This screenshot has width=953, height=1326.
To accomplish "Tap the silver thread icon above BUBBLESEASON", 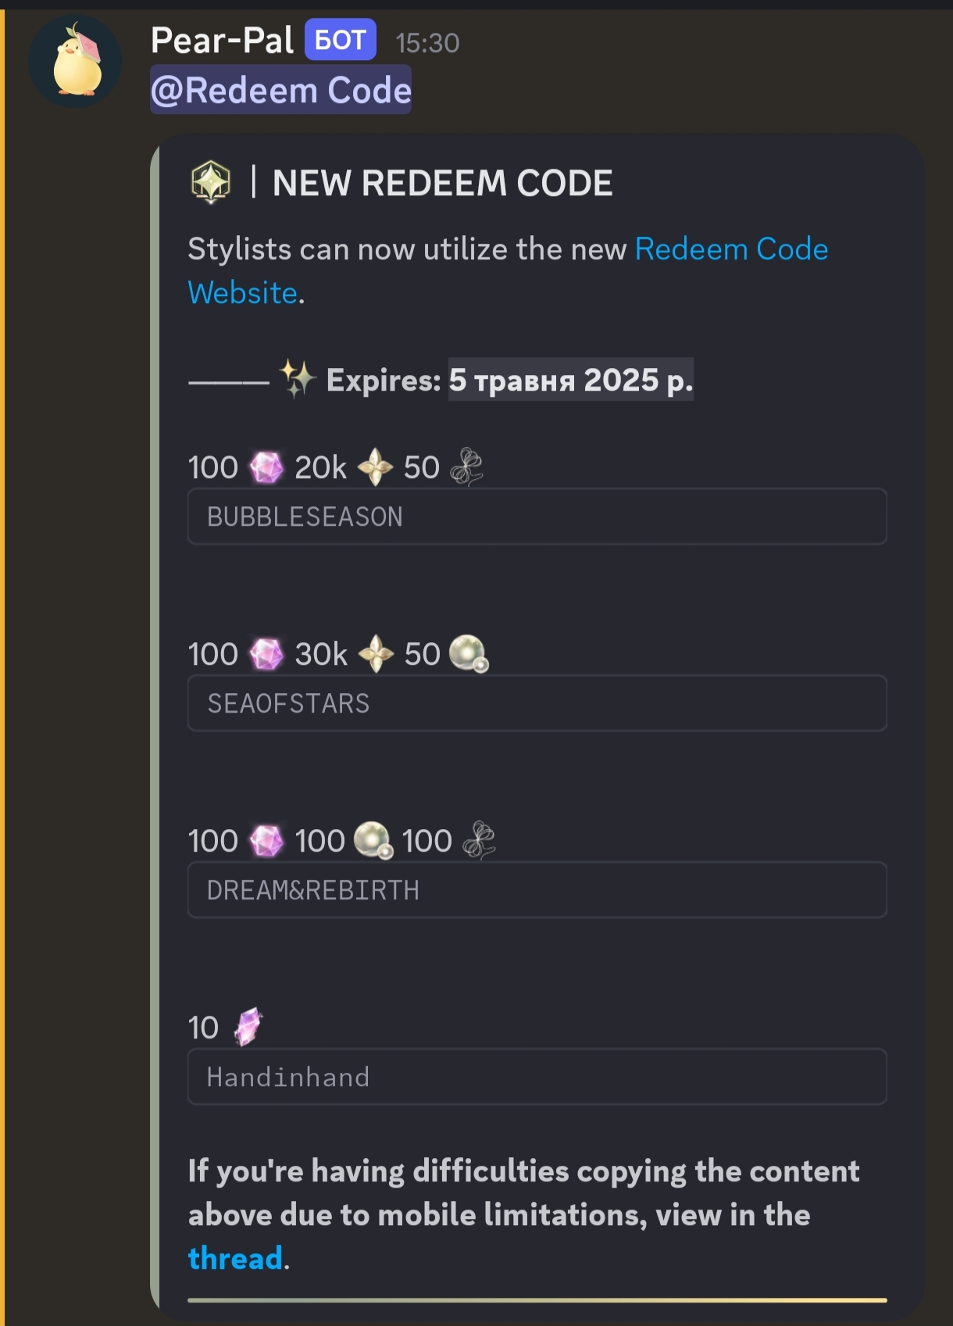I will coord(466,467).
